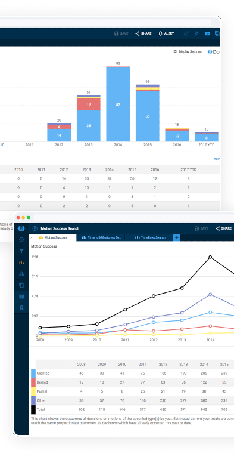Click the Denied 2011 value 77
Viewport: 234px width, 457px height.
coord(143,382)
